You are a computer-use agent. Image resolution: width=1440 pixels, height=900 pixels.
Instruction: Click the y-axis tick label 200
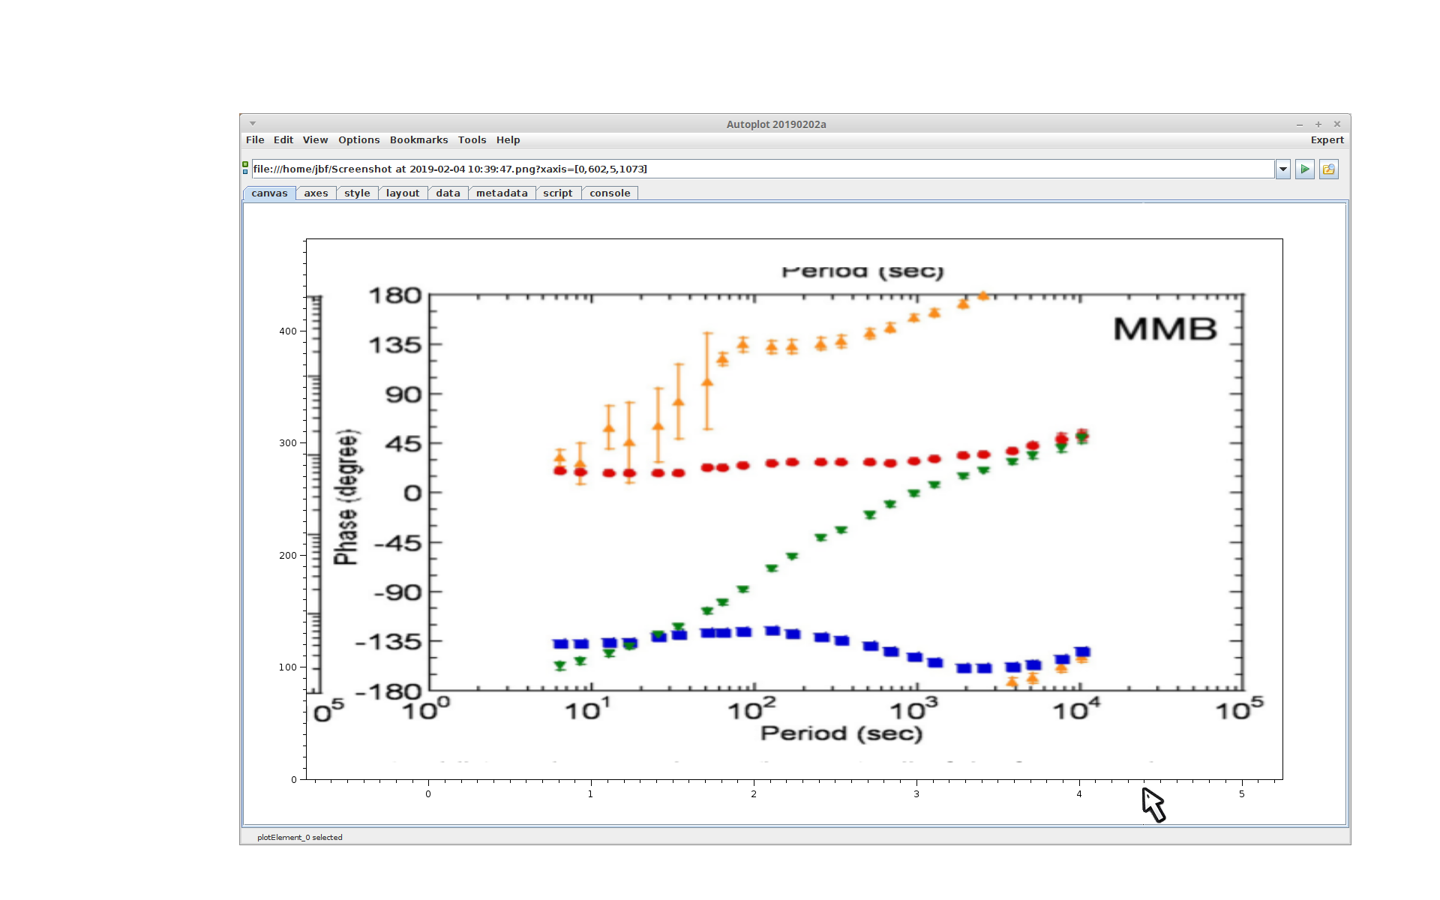(288, 556)
